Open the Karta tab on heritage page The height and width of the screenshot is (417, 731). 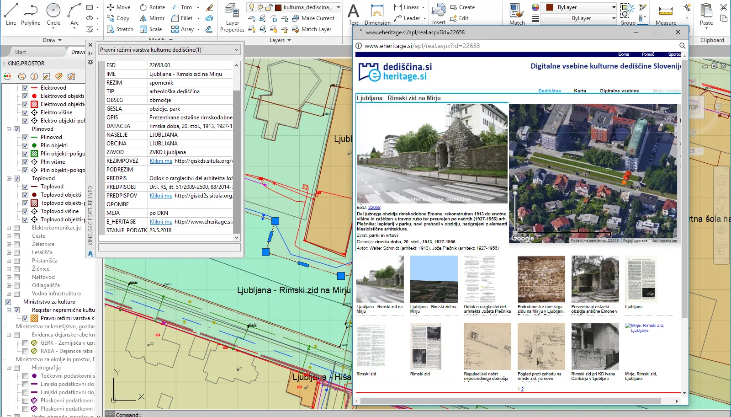580,91
